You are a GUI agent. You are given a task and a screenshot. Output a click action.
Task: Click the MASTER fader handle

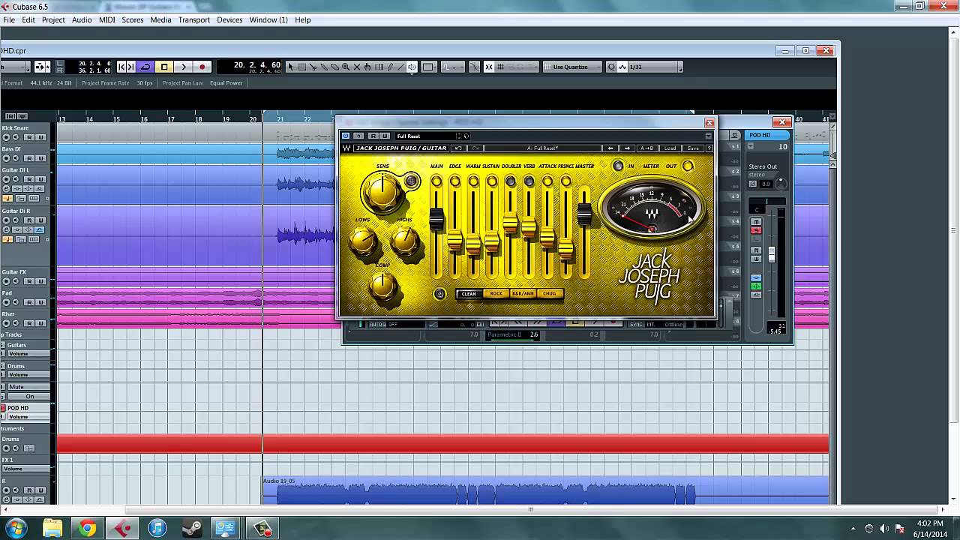584,214
